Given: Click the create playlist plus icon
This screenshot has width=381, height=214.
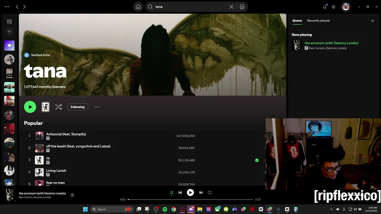Looking at the screenshot, I should tap(9, 31).
